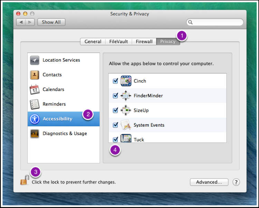This screenshot has width=259, height=208.
Task: Toggle the Tuck checkbox
Action: tap(115, 139)
